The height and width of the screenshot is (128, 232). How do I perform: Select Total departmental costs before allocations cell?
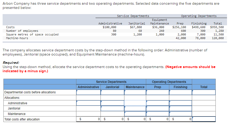[204, 92]
